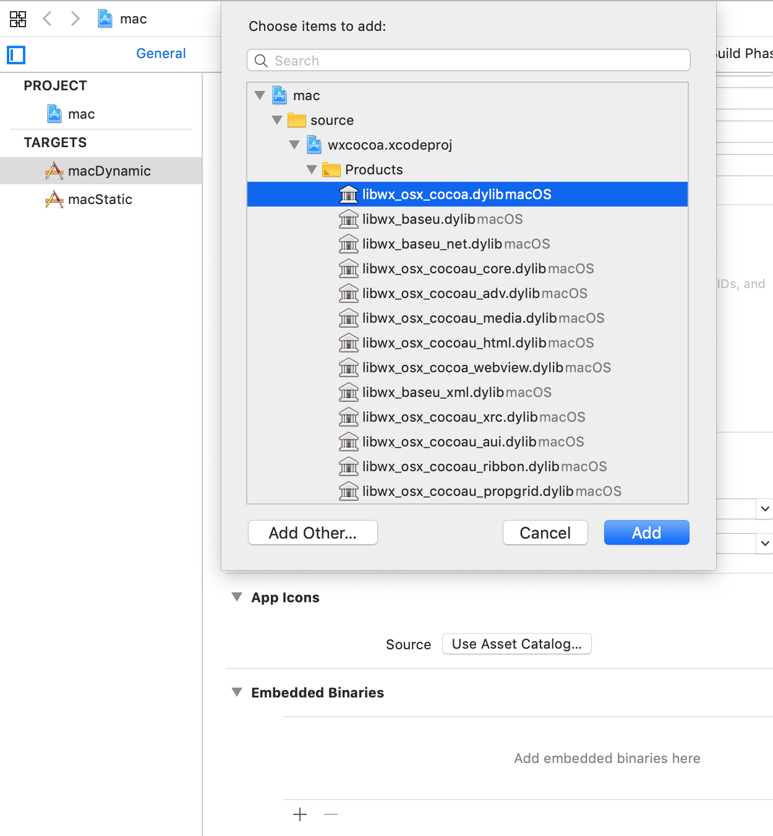Click library icon of libwx_osx_cocoa.dylib
The height and width of the screenshot is (836, 773).
(349, 194)
